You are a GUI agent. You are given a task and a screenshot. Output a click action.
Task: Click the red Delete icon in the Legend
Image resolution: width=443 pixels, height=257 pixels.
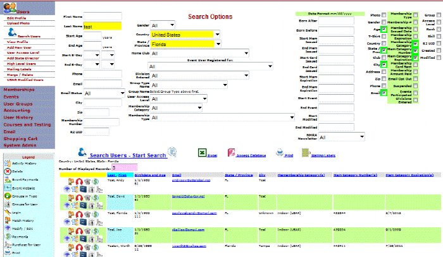8,171
